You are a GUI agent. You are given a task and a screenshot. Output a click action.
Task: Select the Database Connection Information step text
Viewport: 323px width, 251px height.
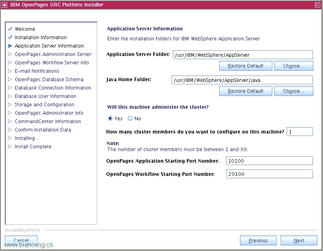point(53,88)
